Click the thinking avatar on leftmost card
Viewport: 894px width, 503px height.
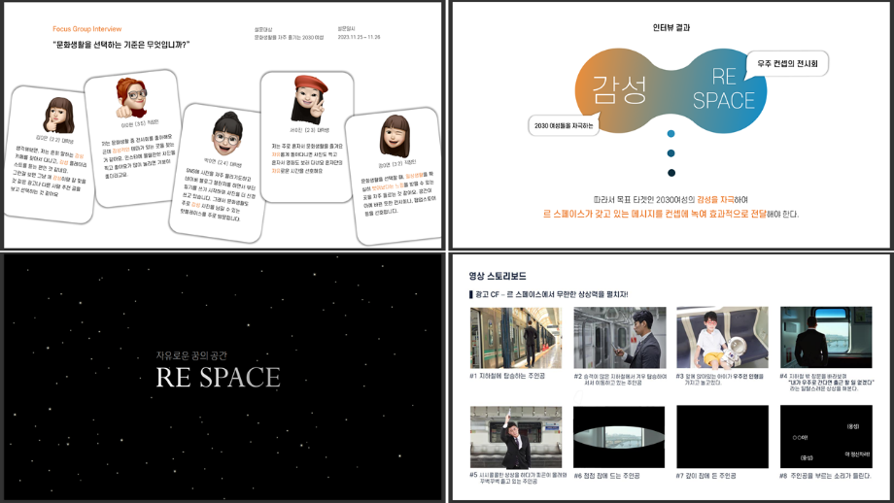[57, 115]
